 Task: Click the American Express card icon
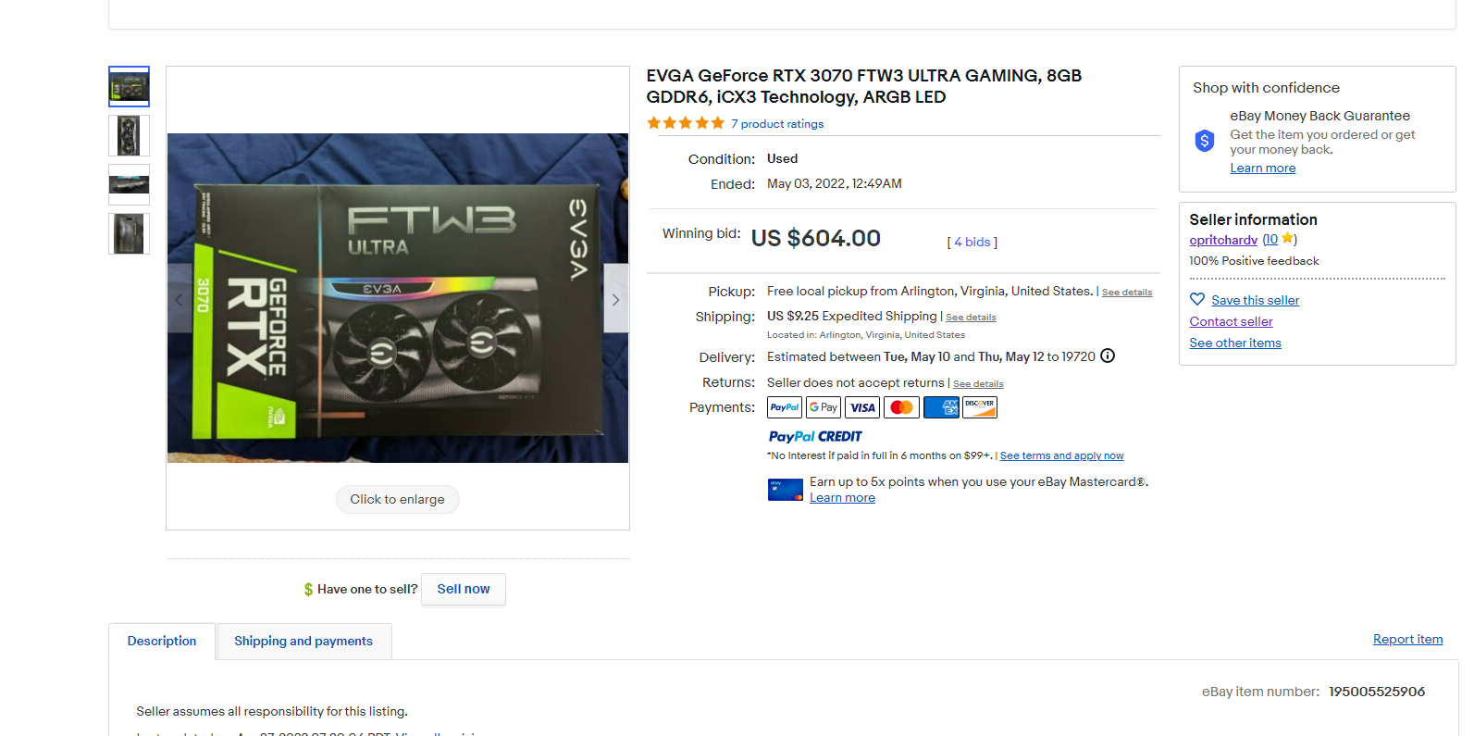(x=941, y=407)
